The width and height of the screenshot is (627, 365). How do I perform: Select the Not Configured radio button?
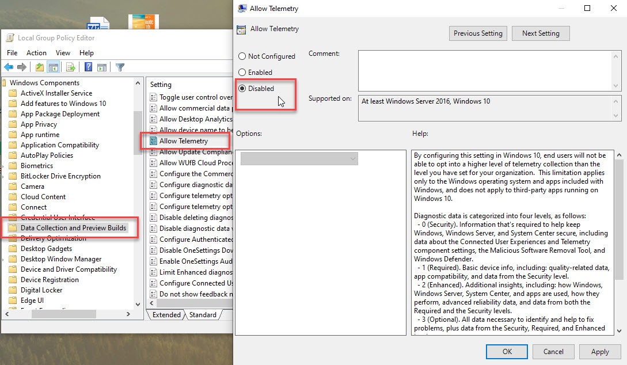click(242, 56)
